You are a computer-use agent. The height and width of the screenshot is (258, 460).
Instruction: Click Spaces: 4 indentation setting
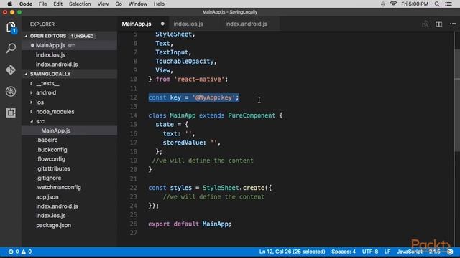tap(344, 252)
